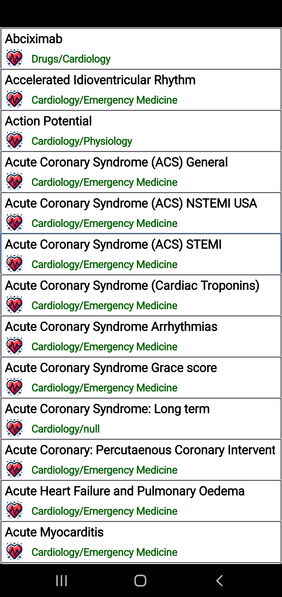This screenshot has width=282, height=597.
Task: Select Action Potential topic title
Action: pyautogui.click(x=49, y=121)
